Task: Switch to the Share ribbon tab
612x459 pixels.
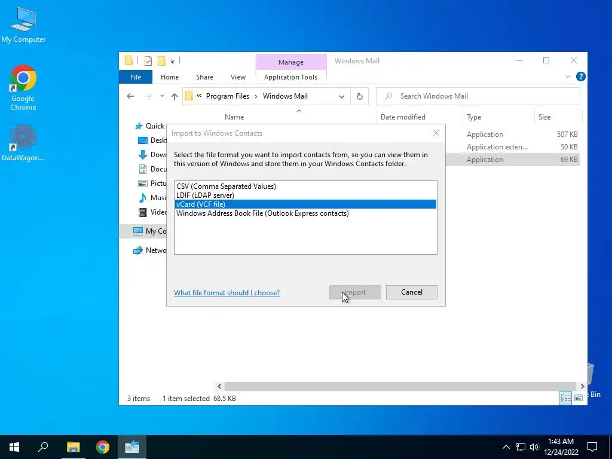Action: pos(204,77)
